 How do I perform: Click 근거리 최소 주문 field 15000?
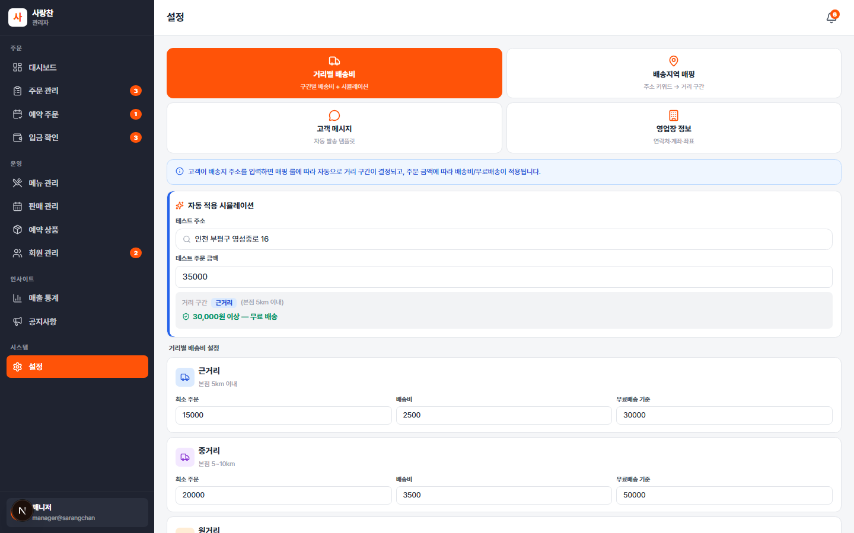point(283,415)
